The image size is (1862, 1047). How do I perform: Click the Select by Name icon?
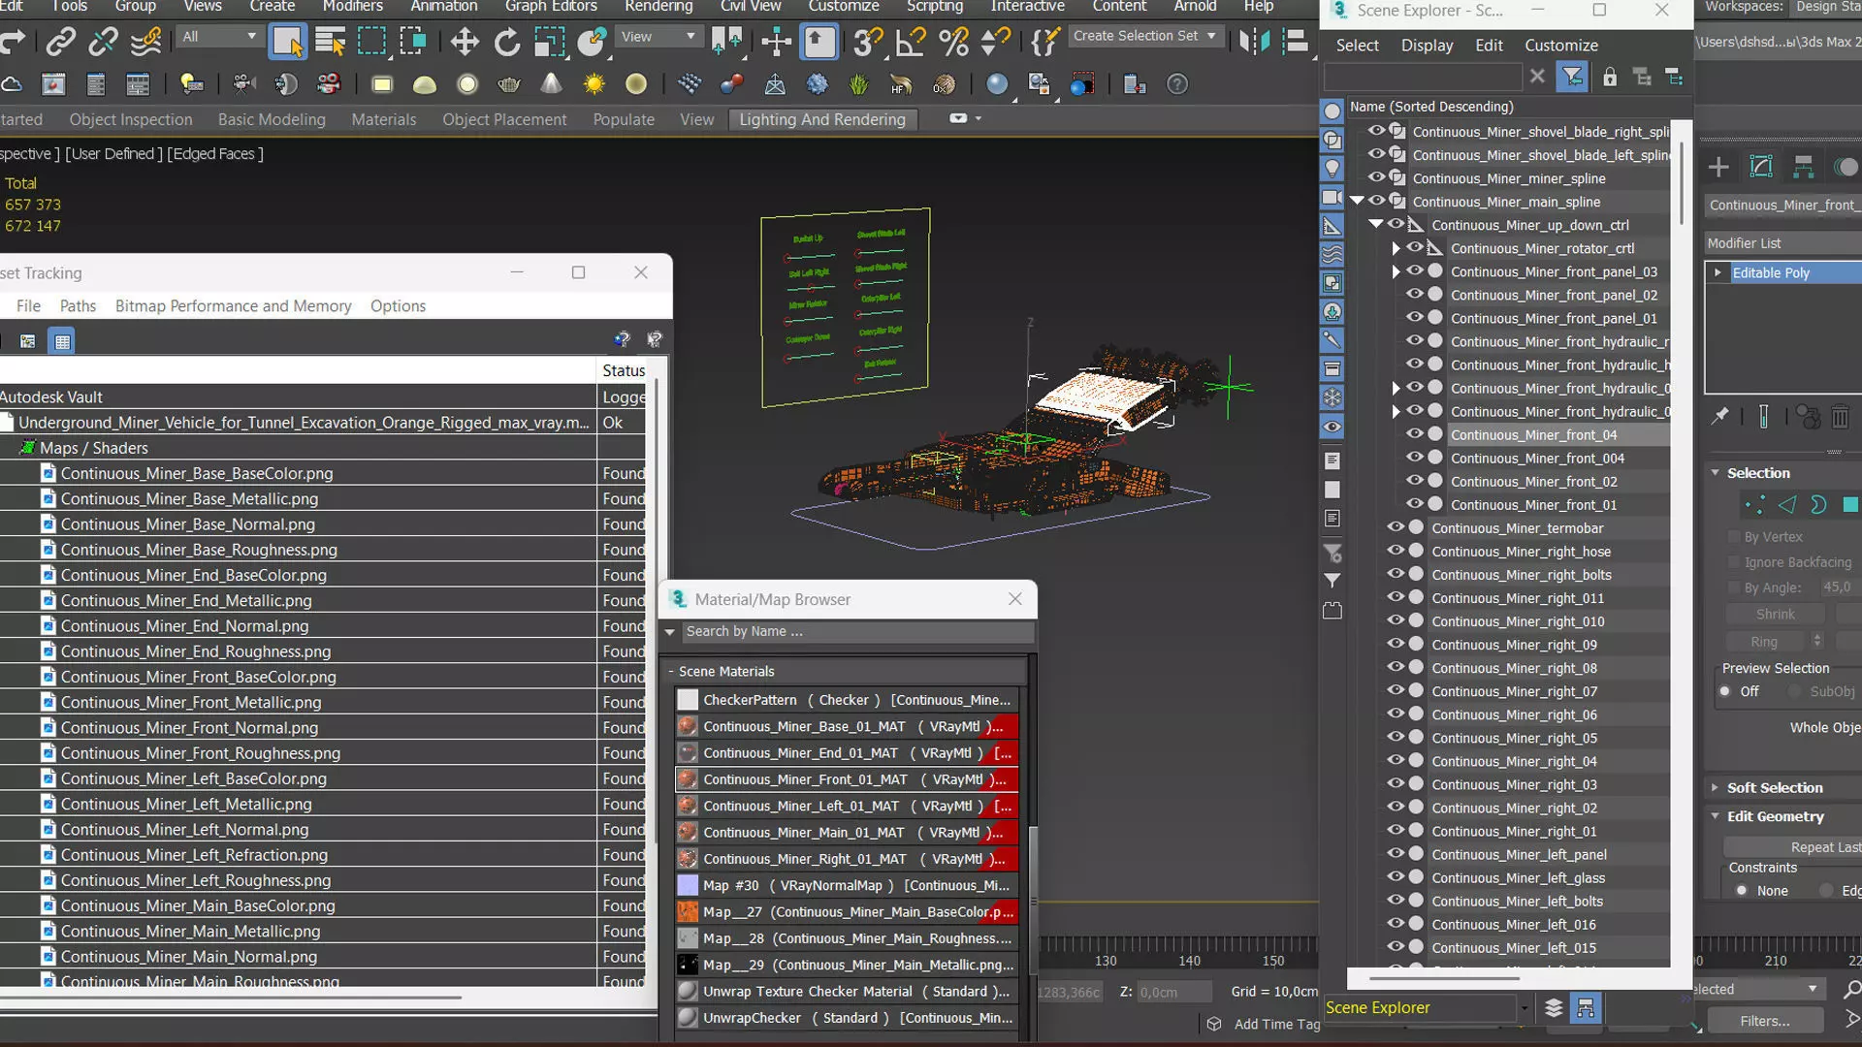[330, 42]
